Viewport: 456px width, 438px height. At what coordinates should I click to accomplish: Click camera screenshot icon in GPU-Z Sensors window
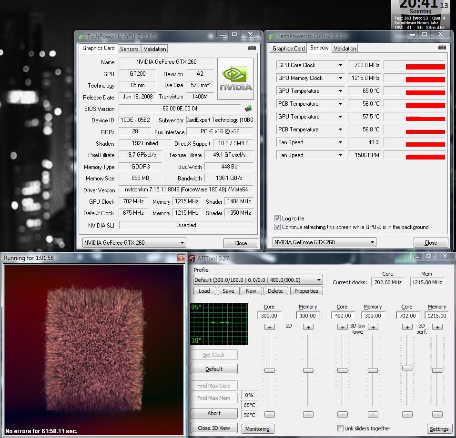[442, 48]
